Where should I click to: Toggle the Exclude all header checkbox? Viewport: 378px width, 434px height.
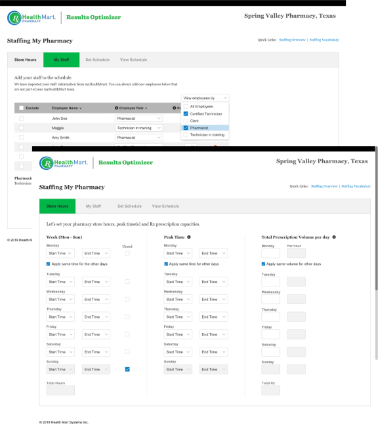(22, 108)
